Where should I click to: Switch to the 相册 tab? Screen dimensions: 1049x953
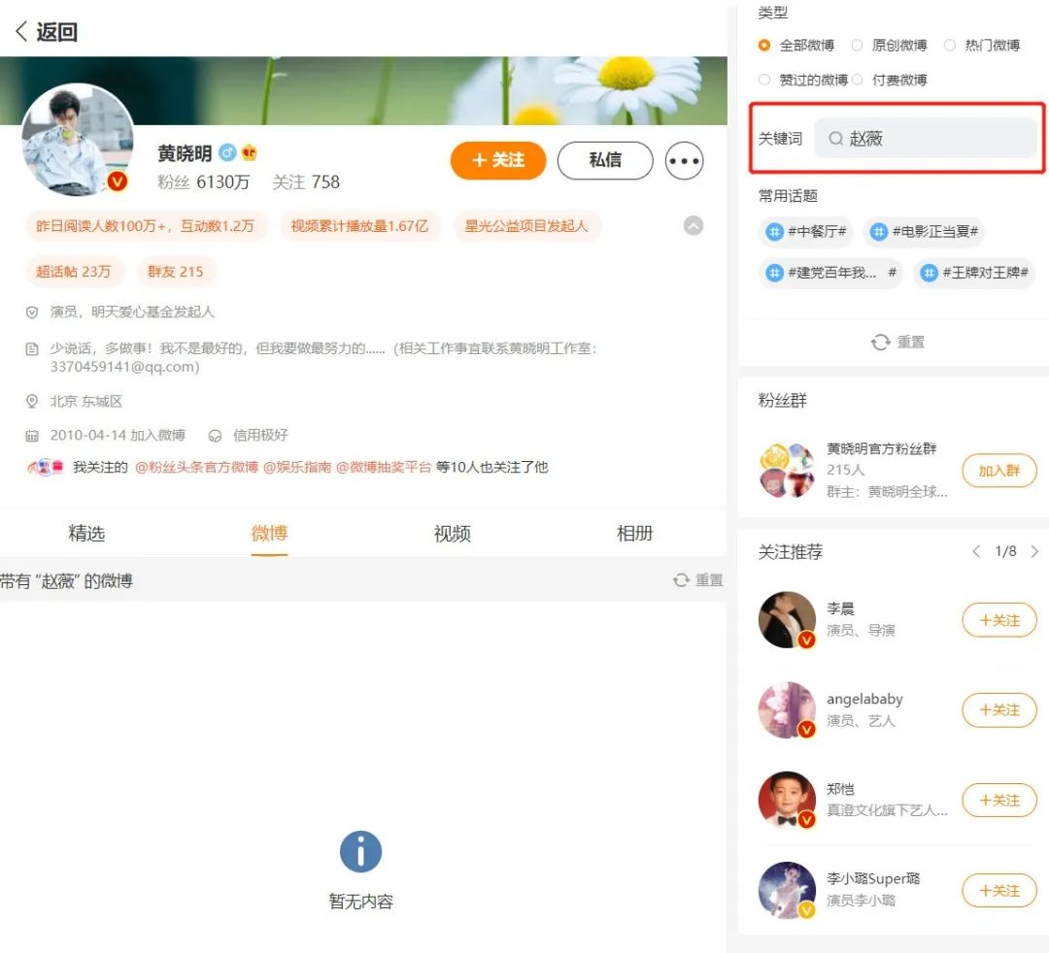[x=635, y=534]
